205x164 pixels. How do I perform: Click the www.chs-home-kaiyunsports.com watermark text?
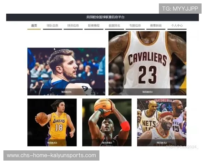(52, 155)
